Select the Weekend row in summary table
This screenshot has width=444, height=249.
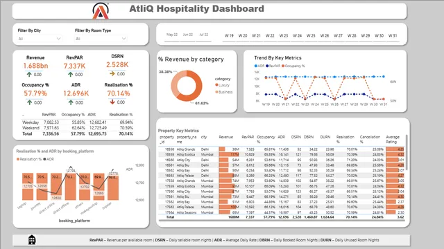(78, 128)
